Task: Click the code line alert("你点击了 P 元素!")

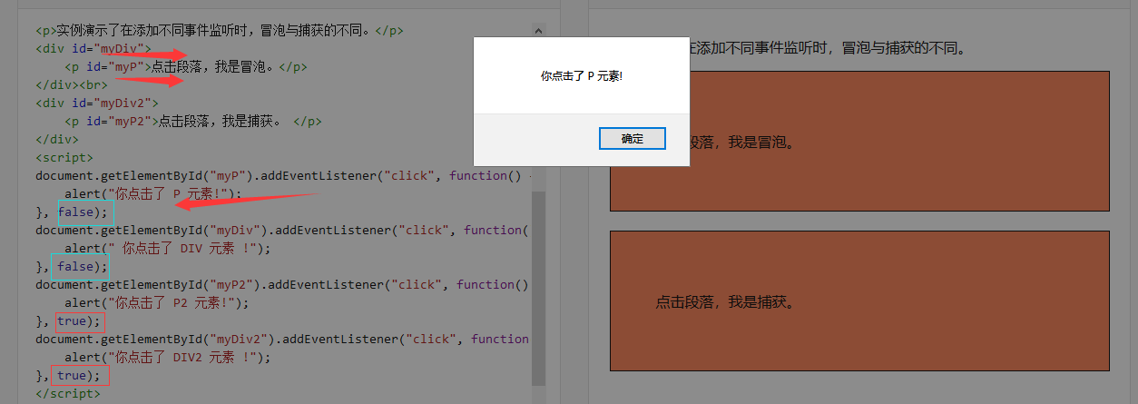Action: coord(153,193)
